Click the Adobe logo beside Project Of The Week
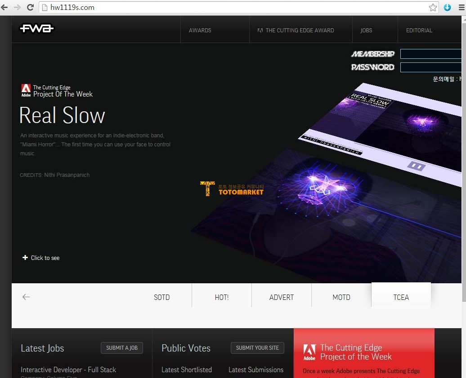Screen dimensions: 466x378 pos(26,90)
